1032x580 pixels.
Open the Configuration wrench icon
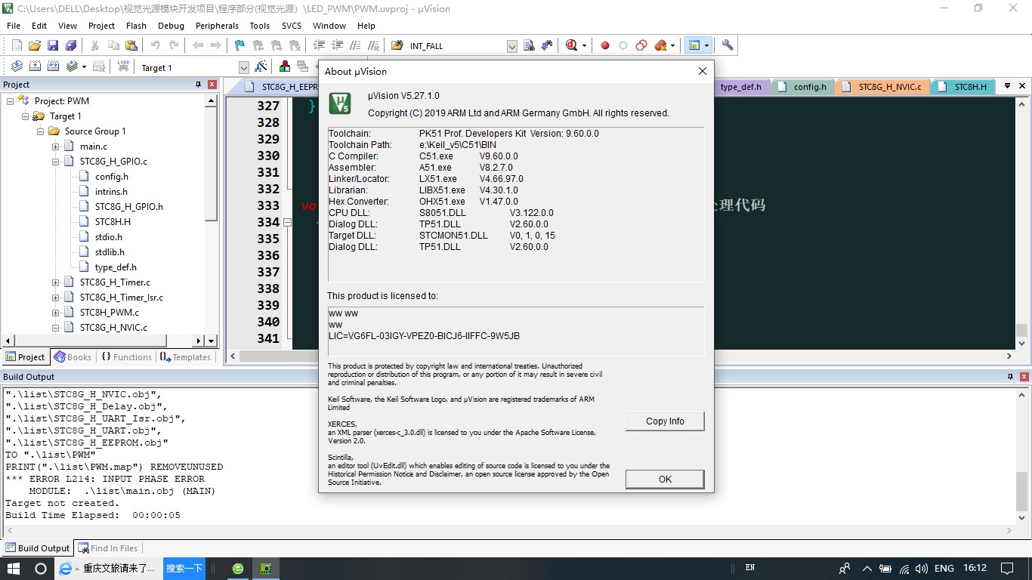point(728,45)
